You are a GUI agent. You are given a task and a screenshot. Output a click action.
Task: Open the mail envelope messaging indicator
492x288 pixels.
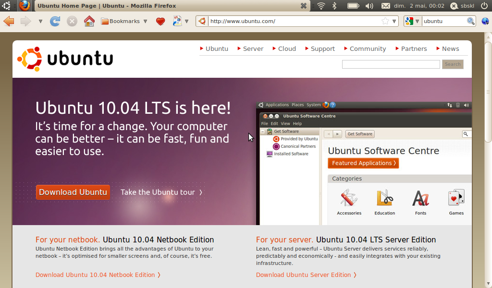tap(386, 6)
